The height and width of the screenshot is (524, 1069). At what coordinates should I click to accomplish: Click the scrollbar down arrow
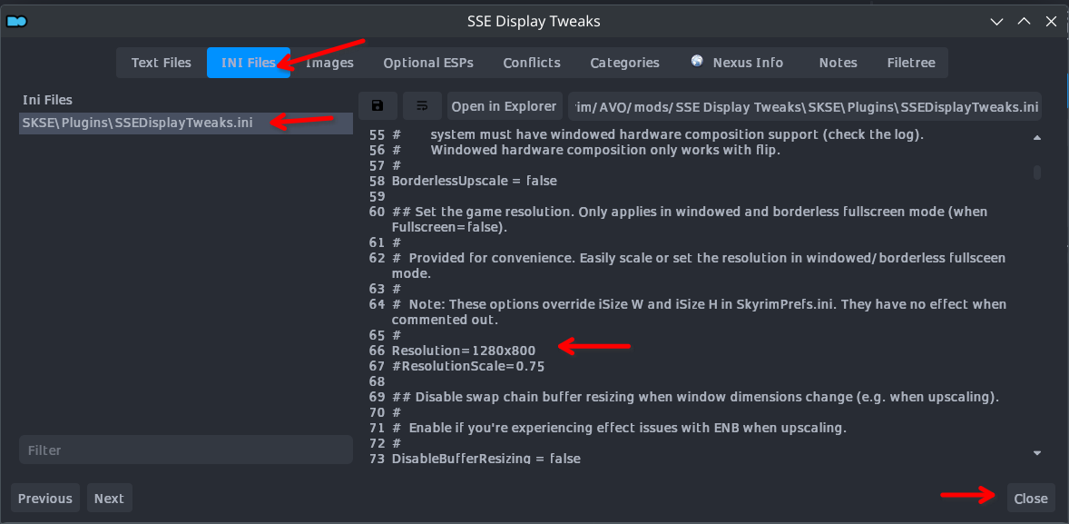click(1036, 452)
